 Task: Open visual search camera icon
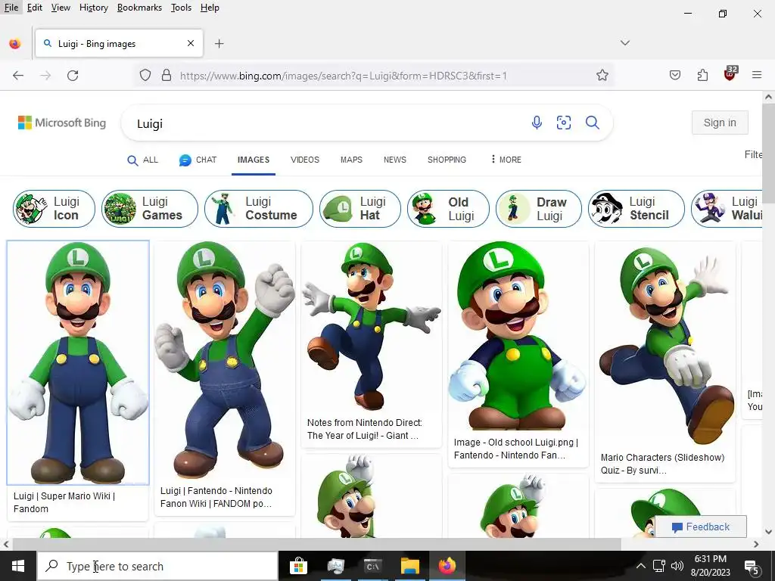point(563,123)
